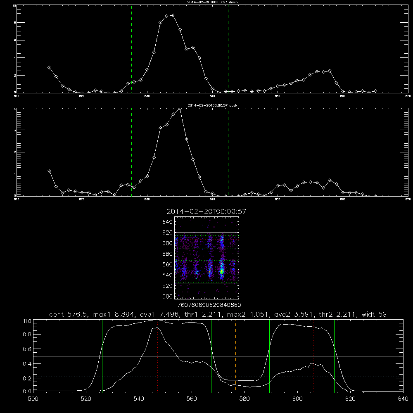Click x-axis label '540' on bottom plot

point(139,399)
